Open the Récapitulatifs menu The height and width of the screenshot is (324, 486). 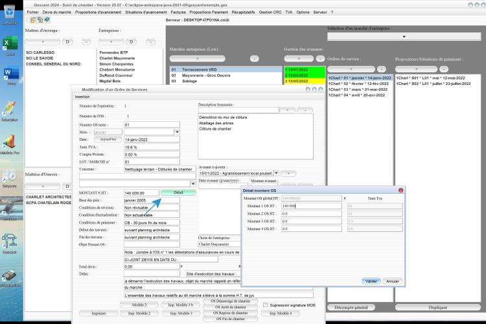[x=243, y=12]
